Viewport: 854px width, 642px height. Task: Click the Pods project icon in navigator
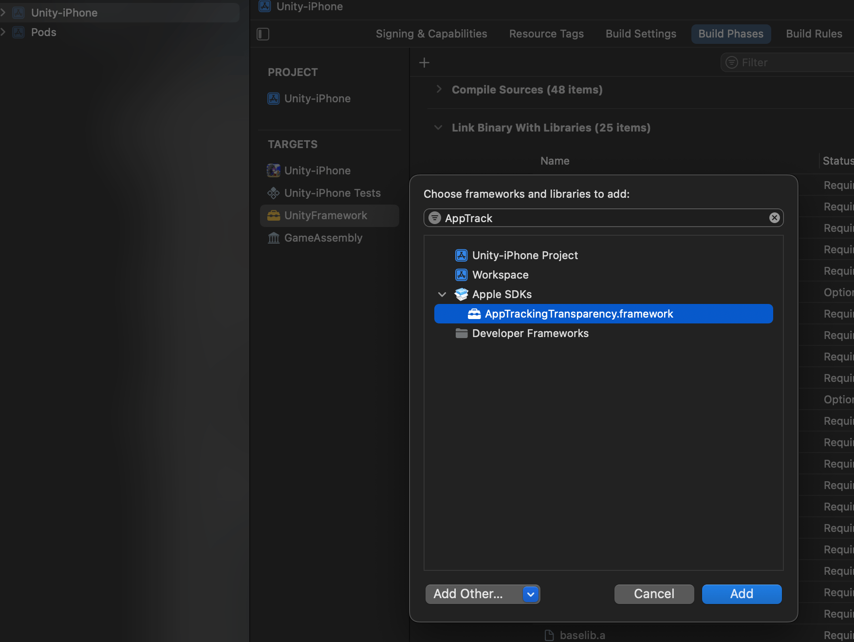(19, 32)
